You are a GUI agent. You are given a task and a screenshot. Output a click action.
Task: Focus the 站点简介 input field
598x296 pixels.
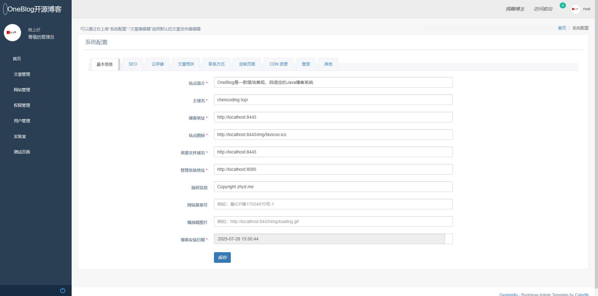(x=333, y=82)
